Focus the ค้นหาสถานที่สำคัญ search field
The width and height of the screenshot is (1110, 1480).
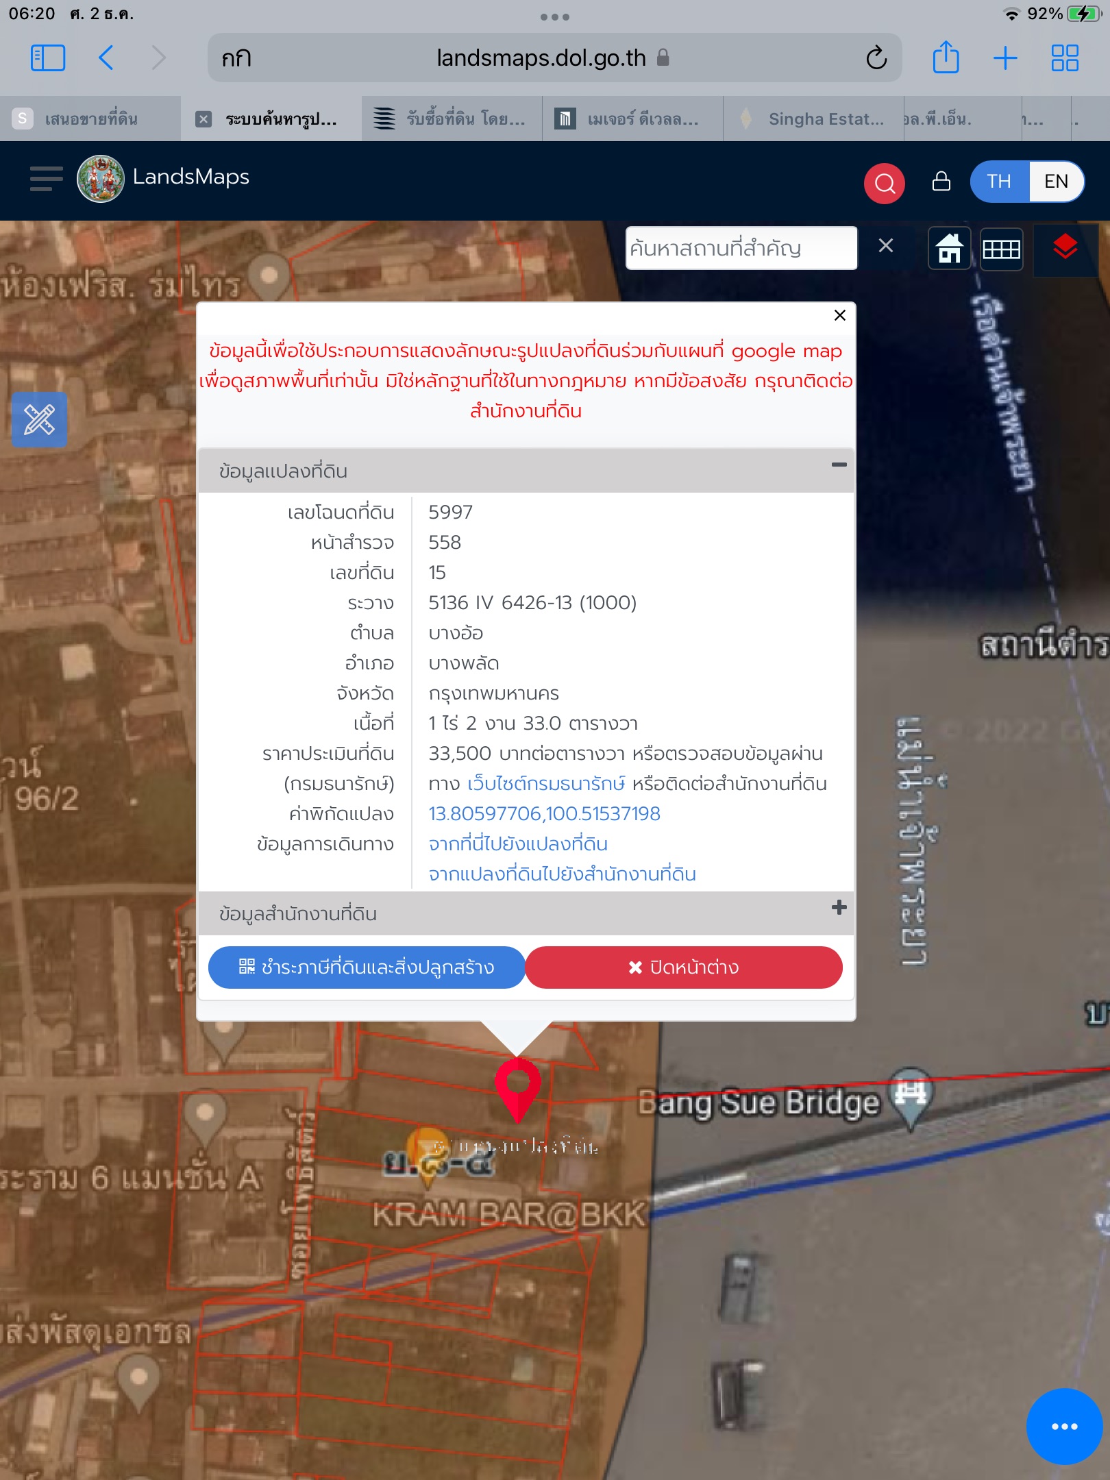[x=741, y=248]
